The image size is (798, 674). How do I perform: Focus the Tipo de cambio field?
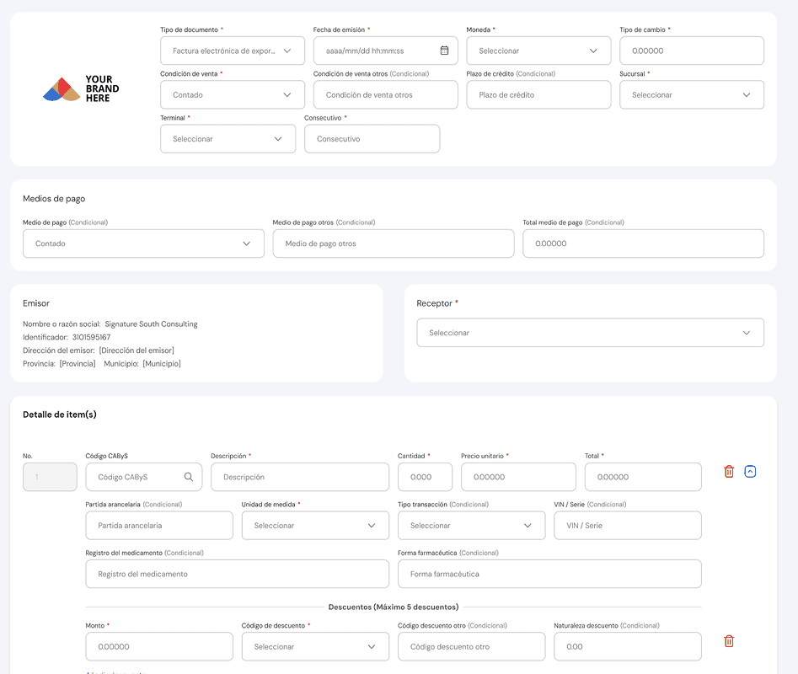692,51
